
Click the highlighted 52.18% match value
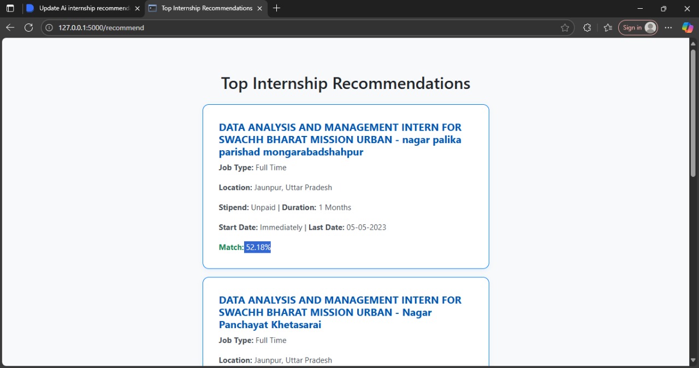point(258,247)
